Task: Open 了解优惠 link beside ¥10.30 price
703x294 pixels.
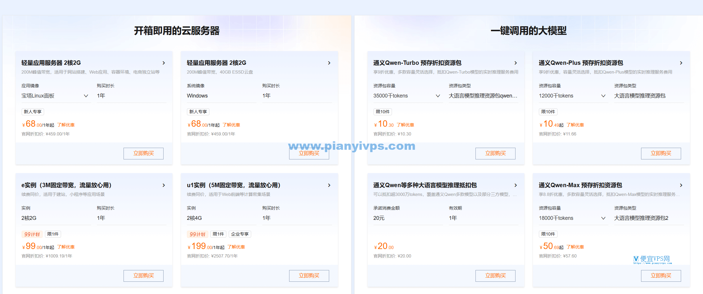Action: tap(405, 125)
